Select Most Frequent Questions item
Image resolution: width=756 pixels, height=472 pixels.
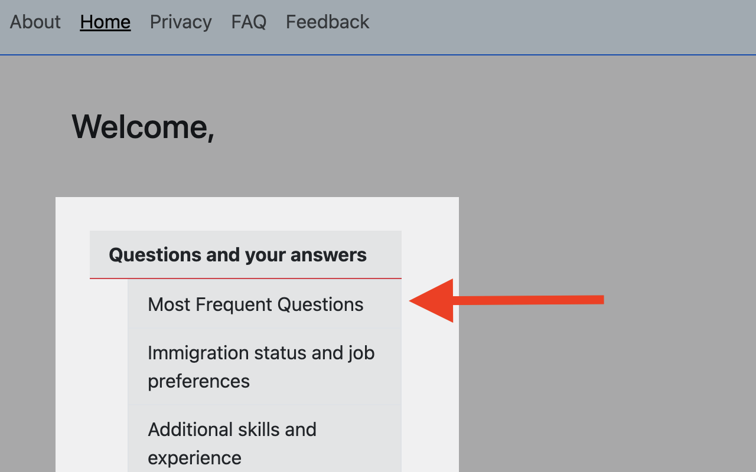coord(255,304)
